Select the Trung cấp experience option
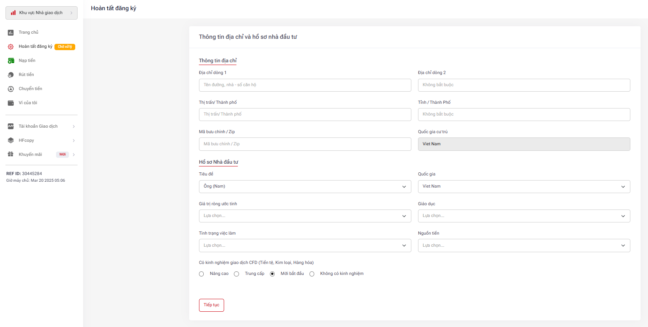 [x=237, y=274]
